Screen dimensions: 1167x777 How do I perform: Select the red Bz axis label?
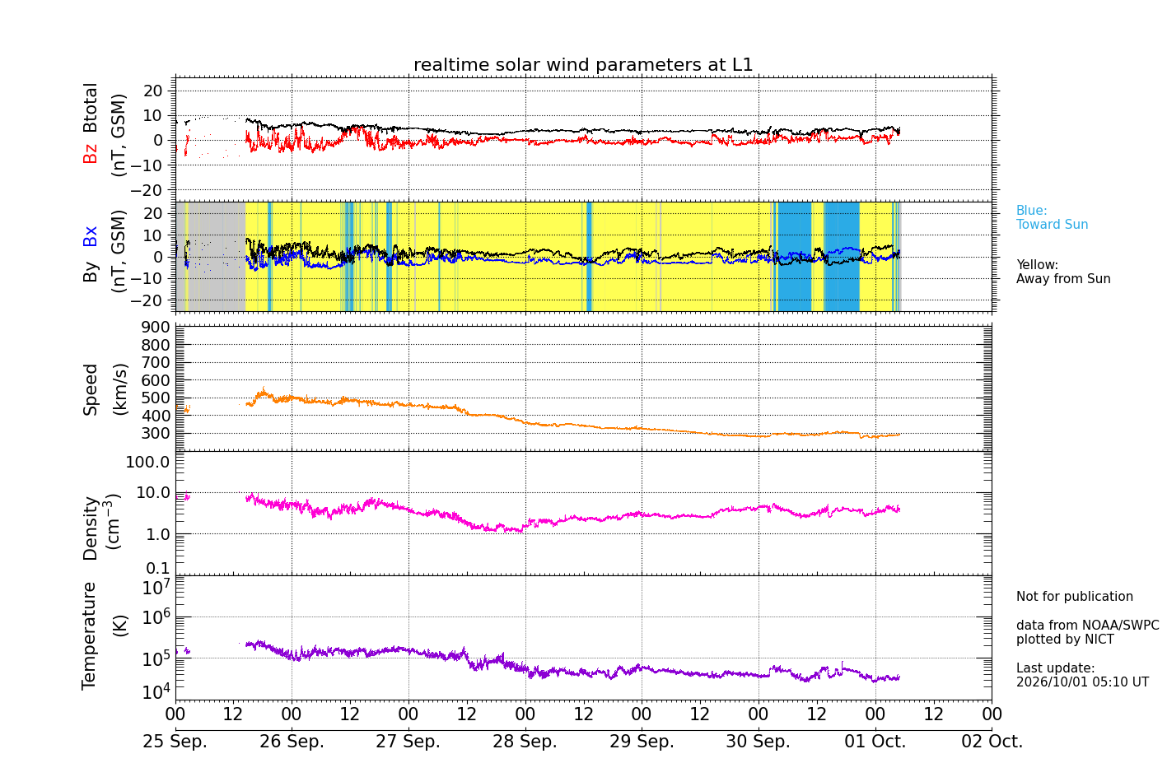click(90, 153)
